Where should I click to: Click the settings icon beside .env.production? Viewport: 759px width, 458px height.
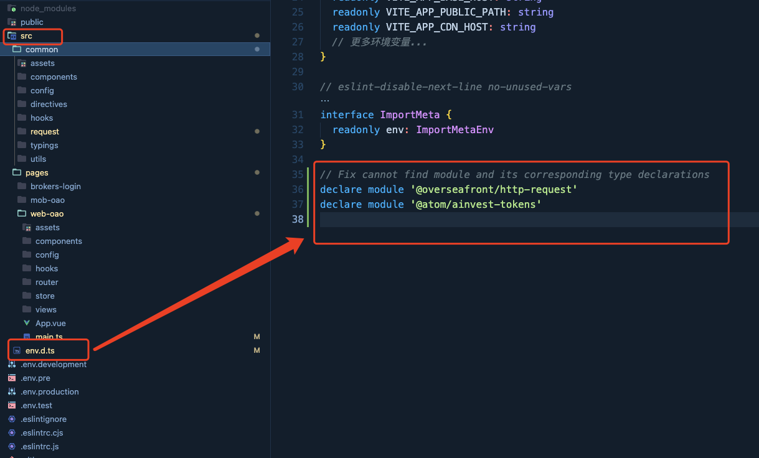pyautogui.click(x=12, y=391)
